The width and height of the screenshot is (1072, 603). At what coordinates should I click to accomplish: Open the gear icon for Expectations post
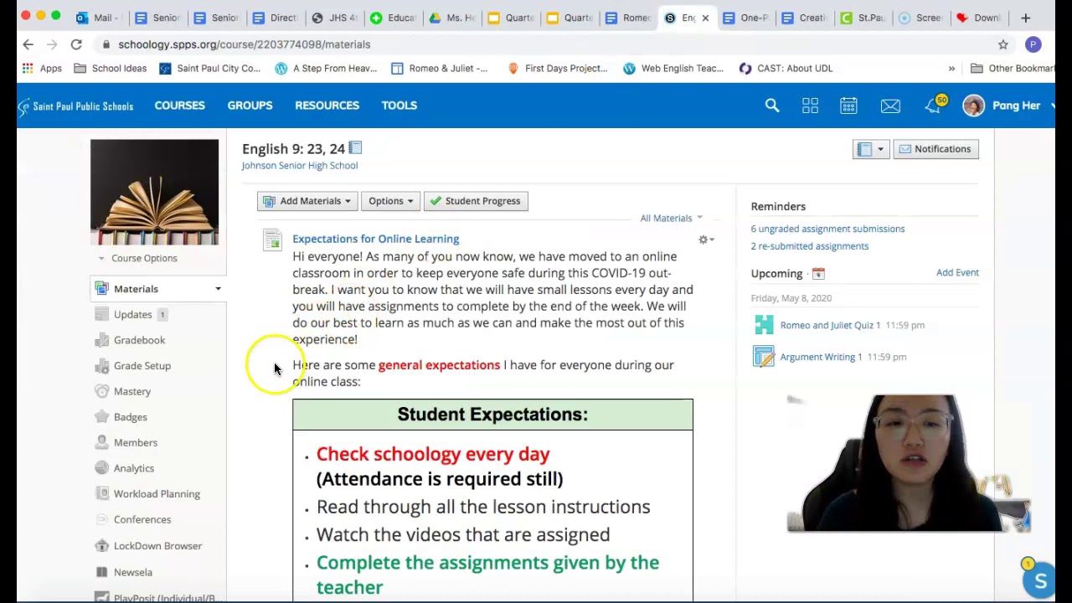(706, 240)
